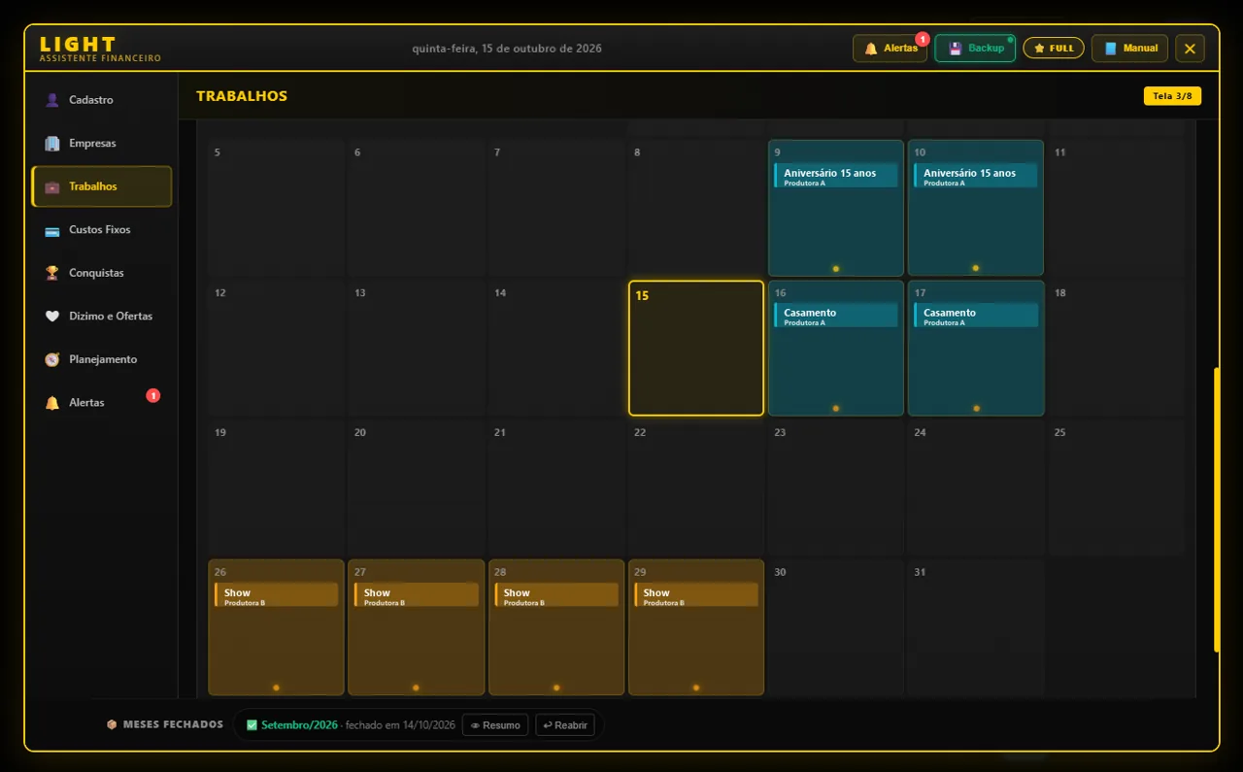Click the floppy disk Backup icon
The width and height of the screenshot is (1243, 772).
[956, 49]
